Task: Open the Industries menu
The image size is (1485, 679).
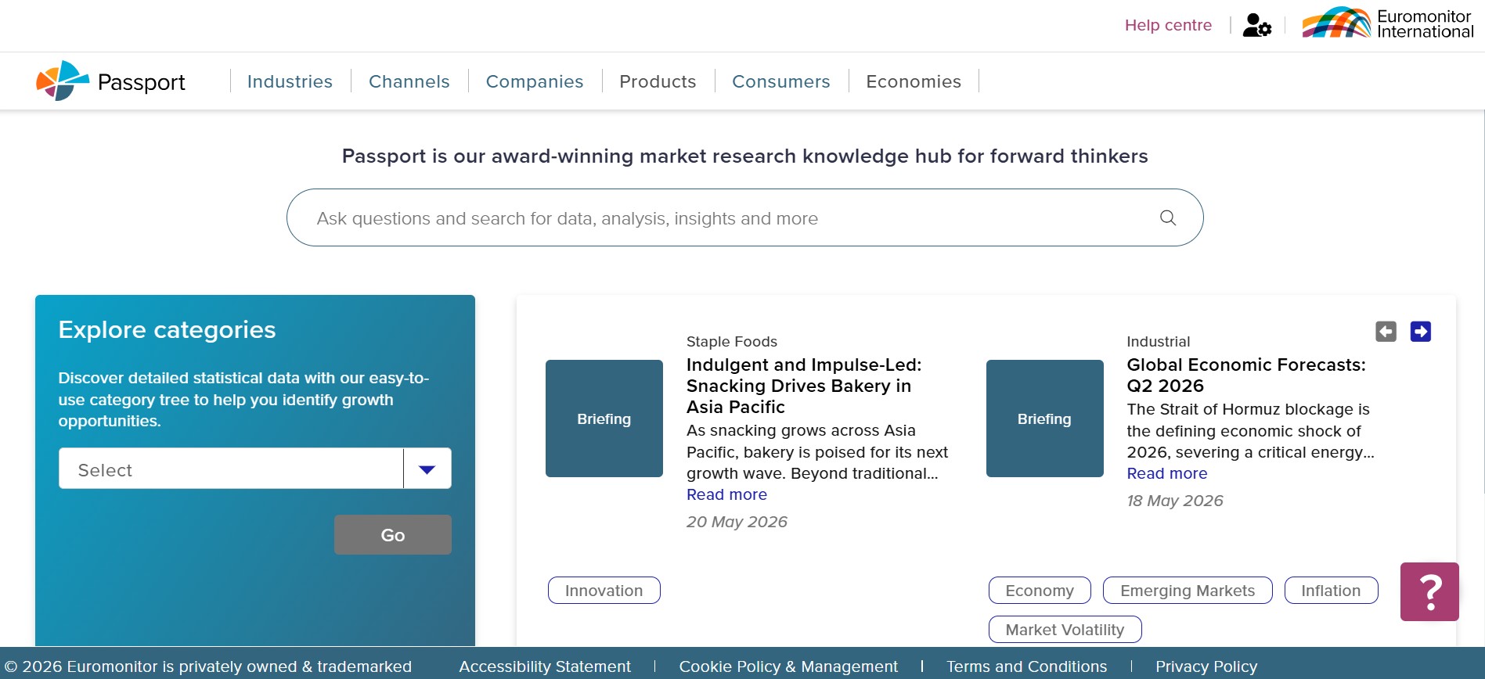Action: (290, 81)
